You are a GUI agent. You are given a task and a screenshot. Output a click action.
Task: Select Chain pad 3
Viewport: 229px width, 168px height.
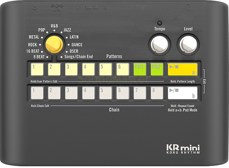(x=71, y=93)
